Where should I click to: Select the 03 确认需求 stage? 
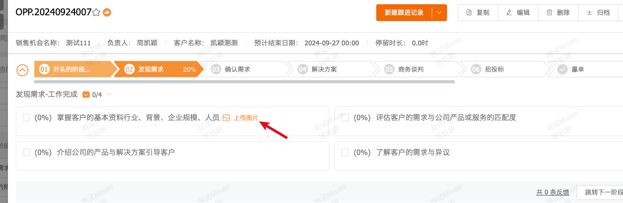click(243, 69)
